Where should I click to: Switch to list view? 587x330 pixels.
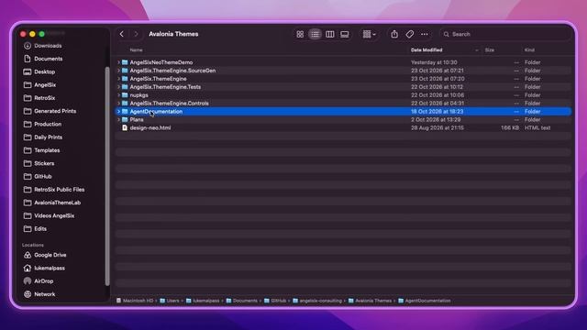(315, 34)
